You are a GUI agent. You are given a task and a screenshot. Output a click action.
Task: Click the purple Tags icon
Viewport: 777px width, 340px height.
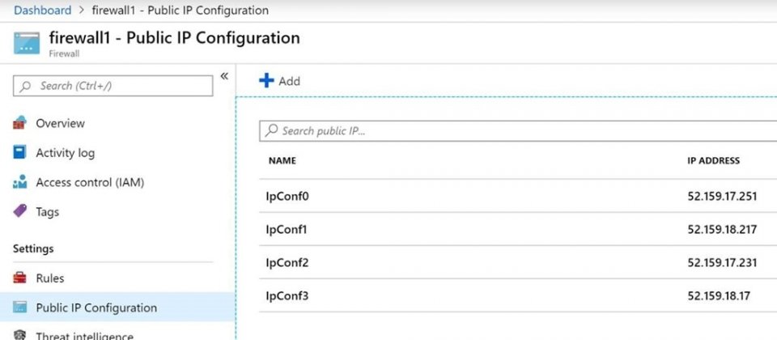click(19, 211)
